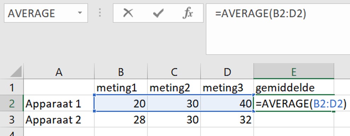Expand the Name Box dropdown arrow
The height and width of the screenshot is (136, 350).
point(80,13)
